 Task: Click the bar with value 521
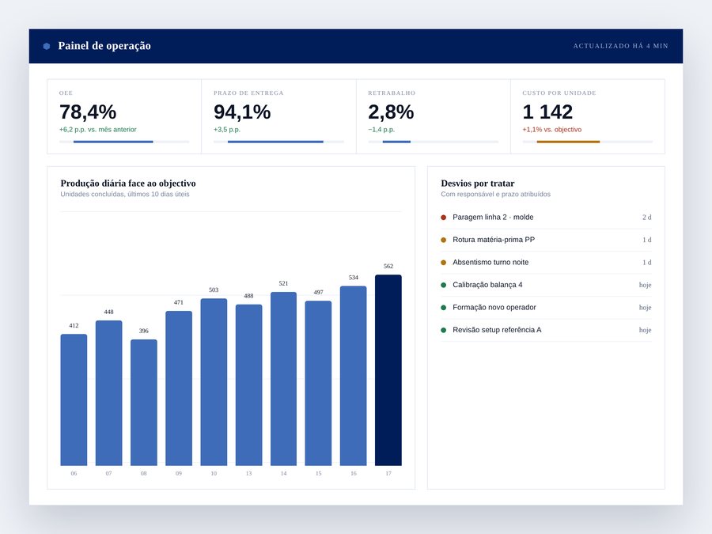283,379
